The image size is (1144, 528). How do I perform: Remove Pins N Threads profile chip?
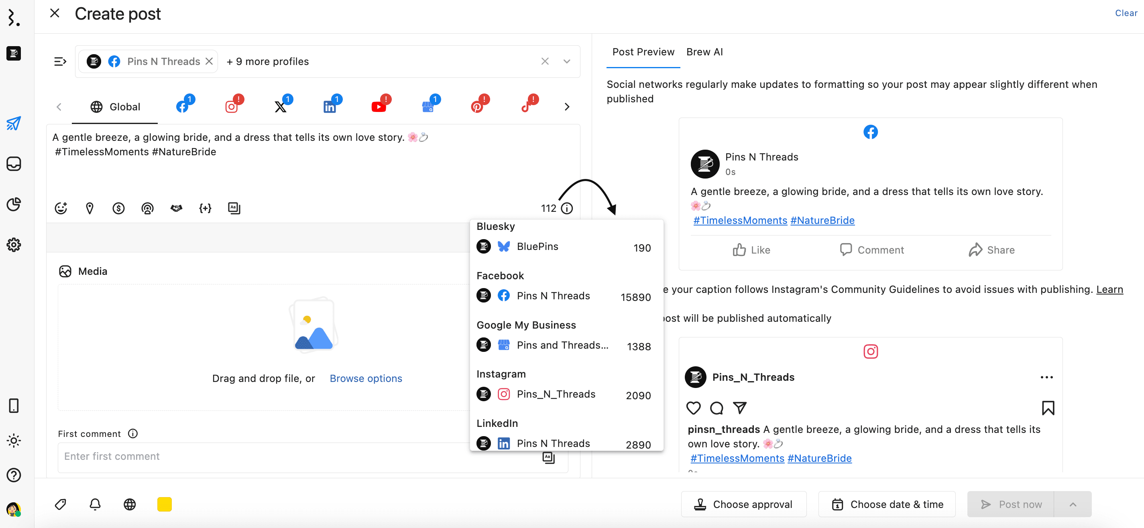[209, 61]
